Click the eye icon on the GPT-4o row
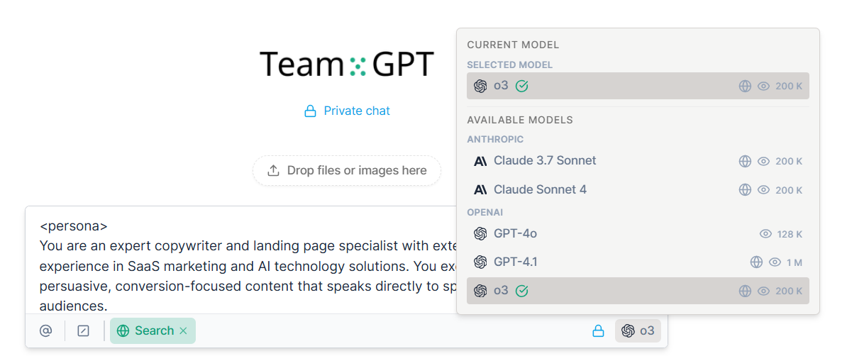Viewport: 847px width, 356px height. click(x=765, y=234)
